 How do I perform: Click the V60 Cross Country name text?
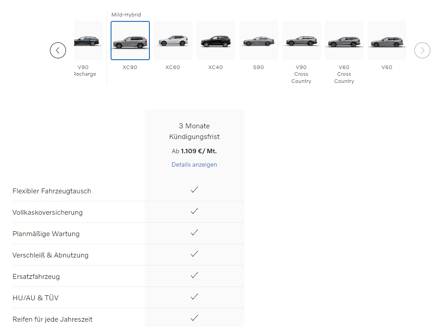344,74
